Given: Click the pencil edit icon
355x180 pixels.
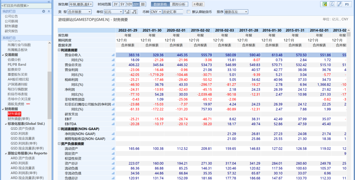Looking at the screenshot, I should (x=339, y=4).
